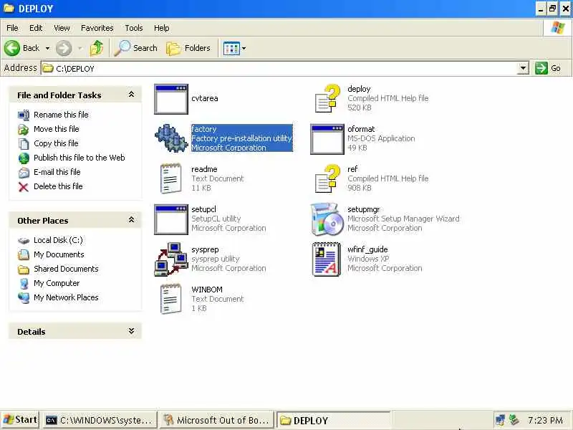This screenshot has height=430, width=573.
Task: Click the green Back arrow button
Action: pos(12,48)
